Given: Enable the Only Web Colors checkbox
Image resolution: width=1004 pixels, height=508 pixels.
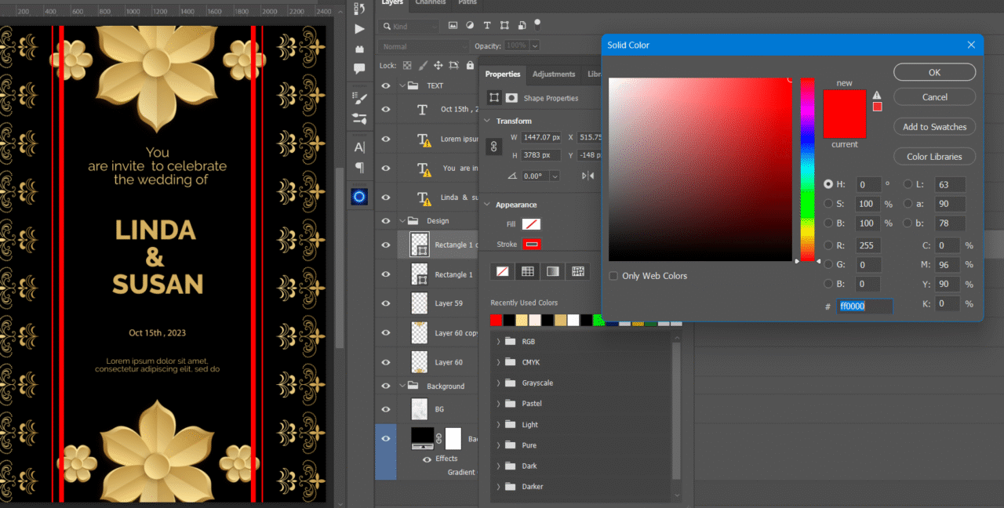Looking at the screenshot, I should point(613,276).
